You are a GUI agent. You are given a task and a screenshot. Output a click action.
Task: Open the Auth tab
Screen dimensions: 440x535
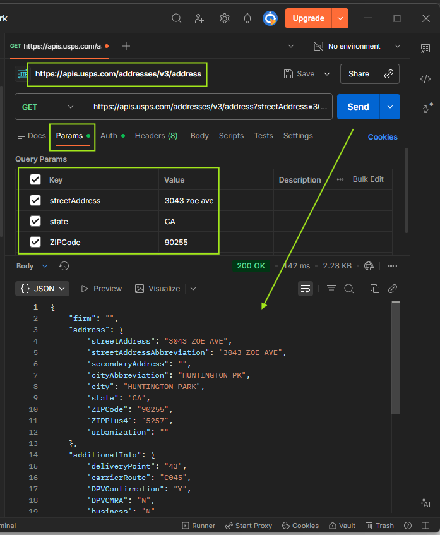[109, 136]
